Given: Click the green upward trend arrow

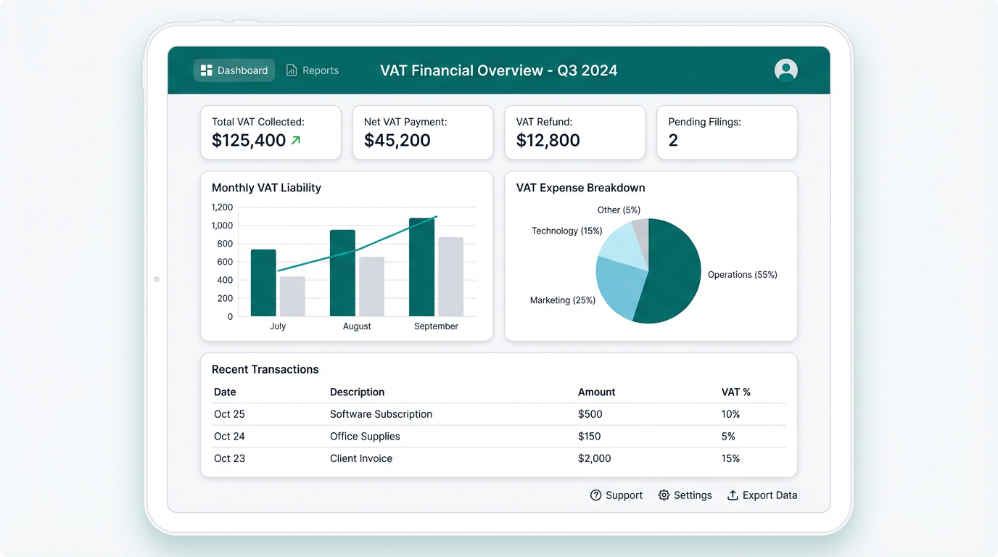Looking at the screenshot, I should coord(294,140).
